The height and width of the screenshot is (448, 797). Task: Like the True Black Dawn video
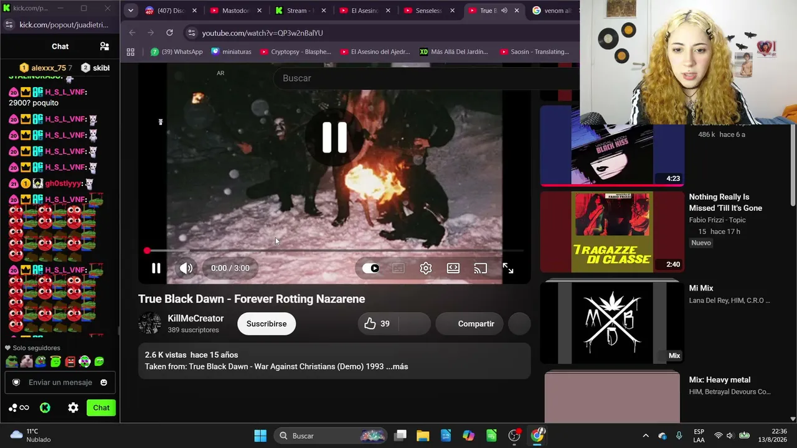(x=377, y=324)
